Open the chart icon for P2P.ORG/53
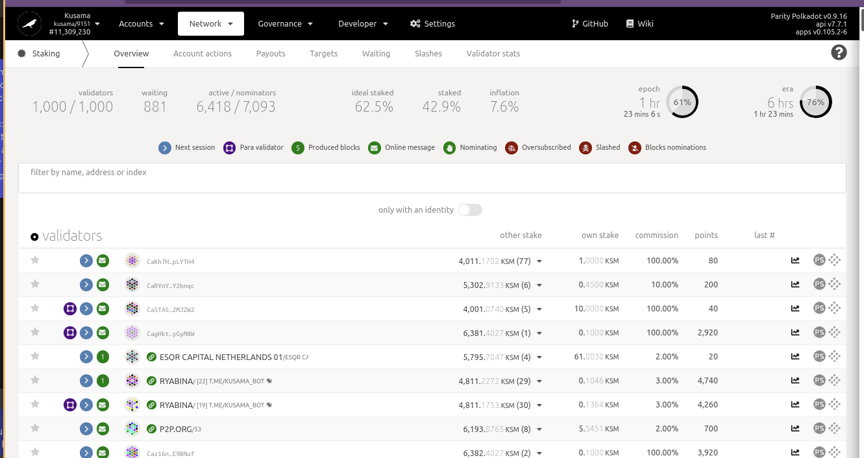This screenshot has height=458, width=864. [x=795, y=429]
